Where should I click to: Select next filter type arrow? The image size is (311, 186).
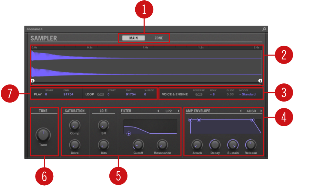click(x=178, y=111)
